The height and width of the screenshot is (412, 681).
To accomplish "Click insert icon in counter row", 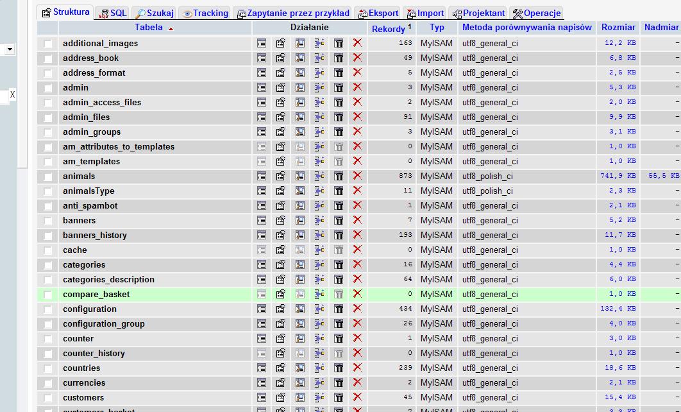I will 319,338.
